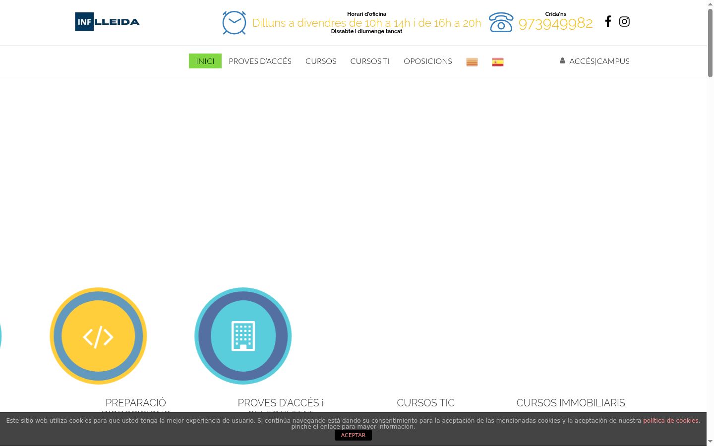
Task: Click the page's vertical scrollbar thumb
Action: tap(710, 43)
